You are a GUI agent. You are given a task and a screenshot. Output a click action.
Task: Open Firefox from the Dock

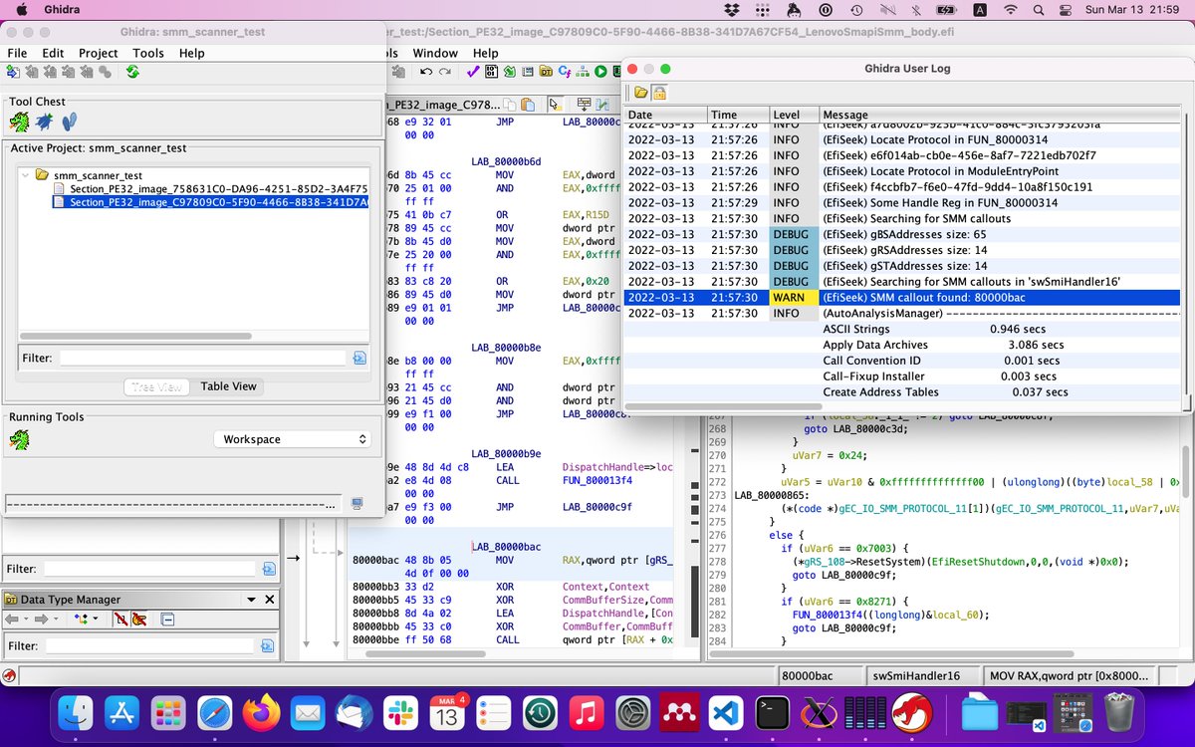[262, 714]
